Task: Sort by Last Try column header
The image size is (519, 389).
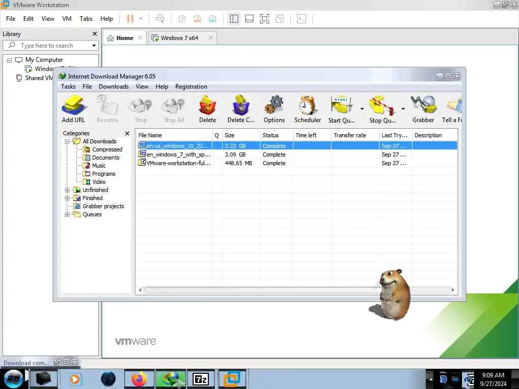Action: 395,135
